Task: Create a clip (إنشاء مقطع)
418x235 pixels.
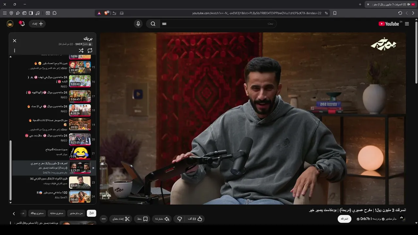Action: (121, 219)
